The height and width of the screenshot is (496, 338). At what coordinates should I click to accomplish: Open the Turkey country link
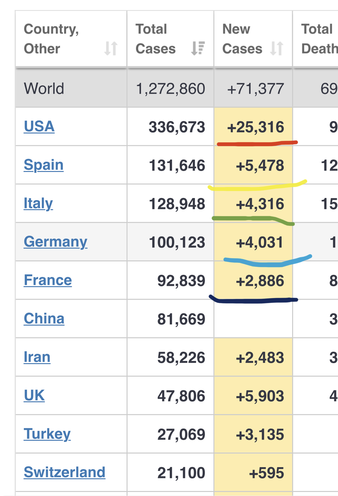(x=47, y=434)
